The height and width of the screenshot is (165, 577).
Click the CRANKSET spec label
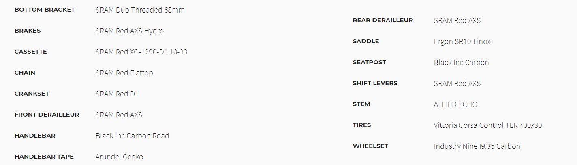tap(32, 94)
